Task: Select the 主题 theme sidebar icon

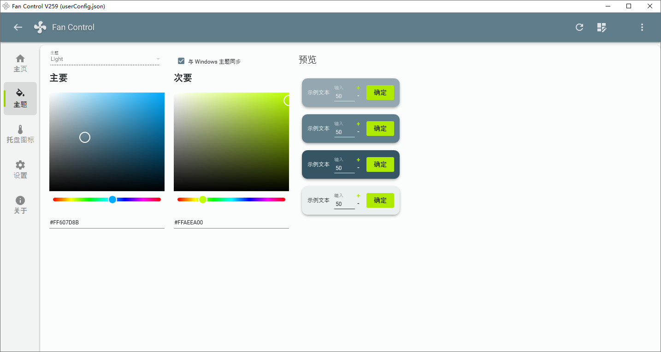Action: pyautogui.click(x=20, y=98)
